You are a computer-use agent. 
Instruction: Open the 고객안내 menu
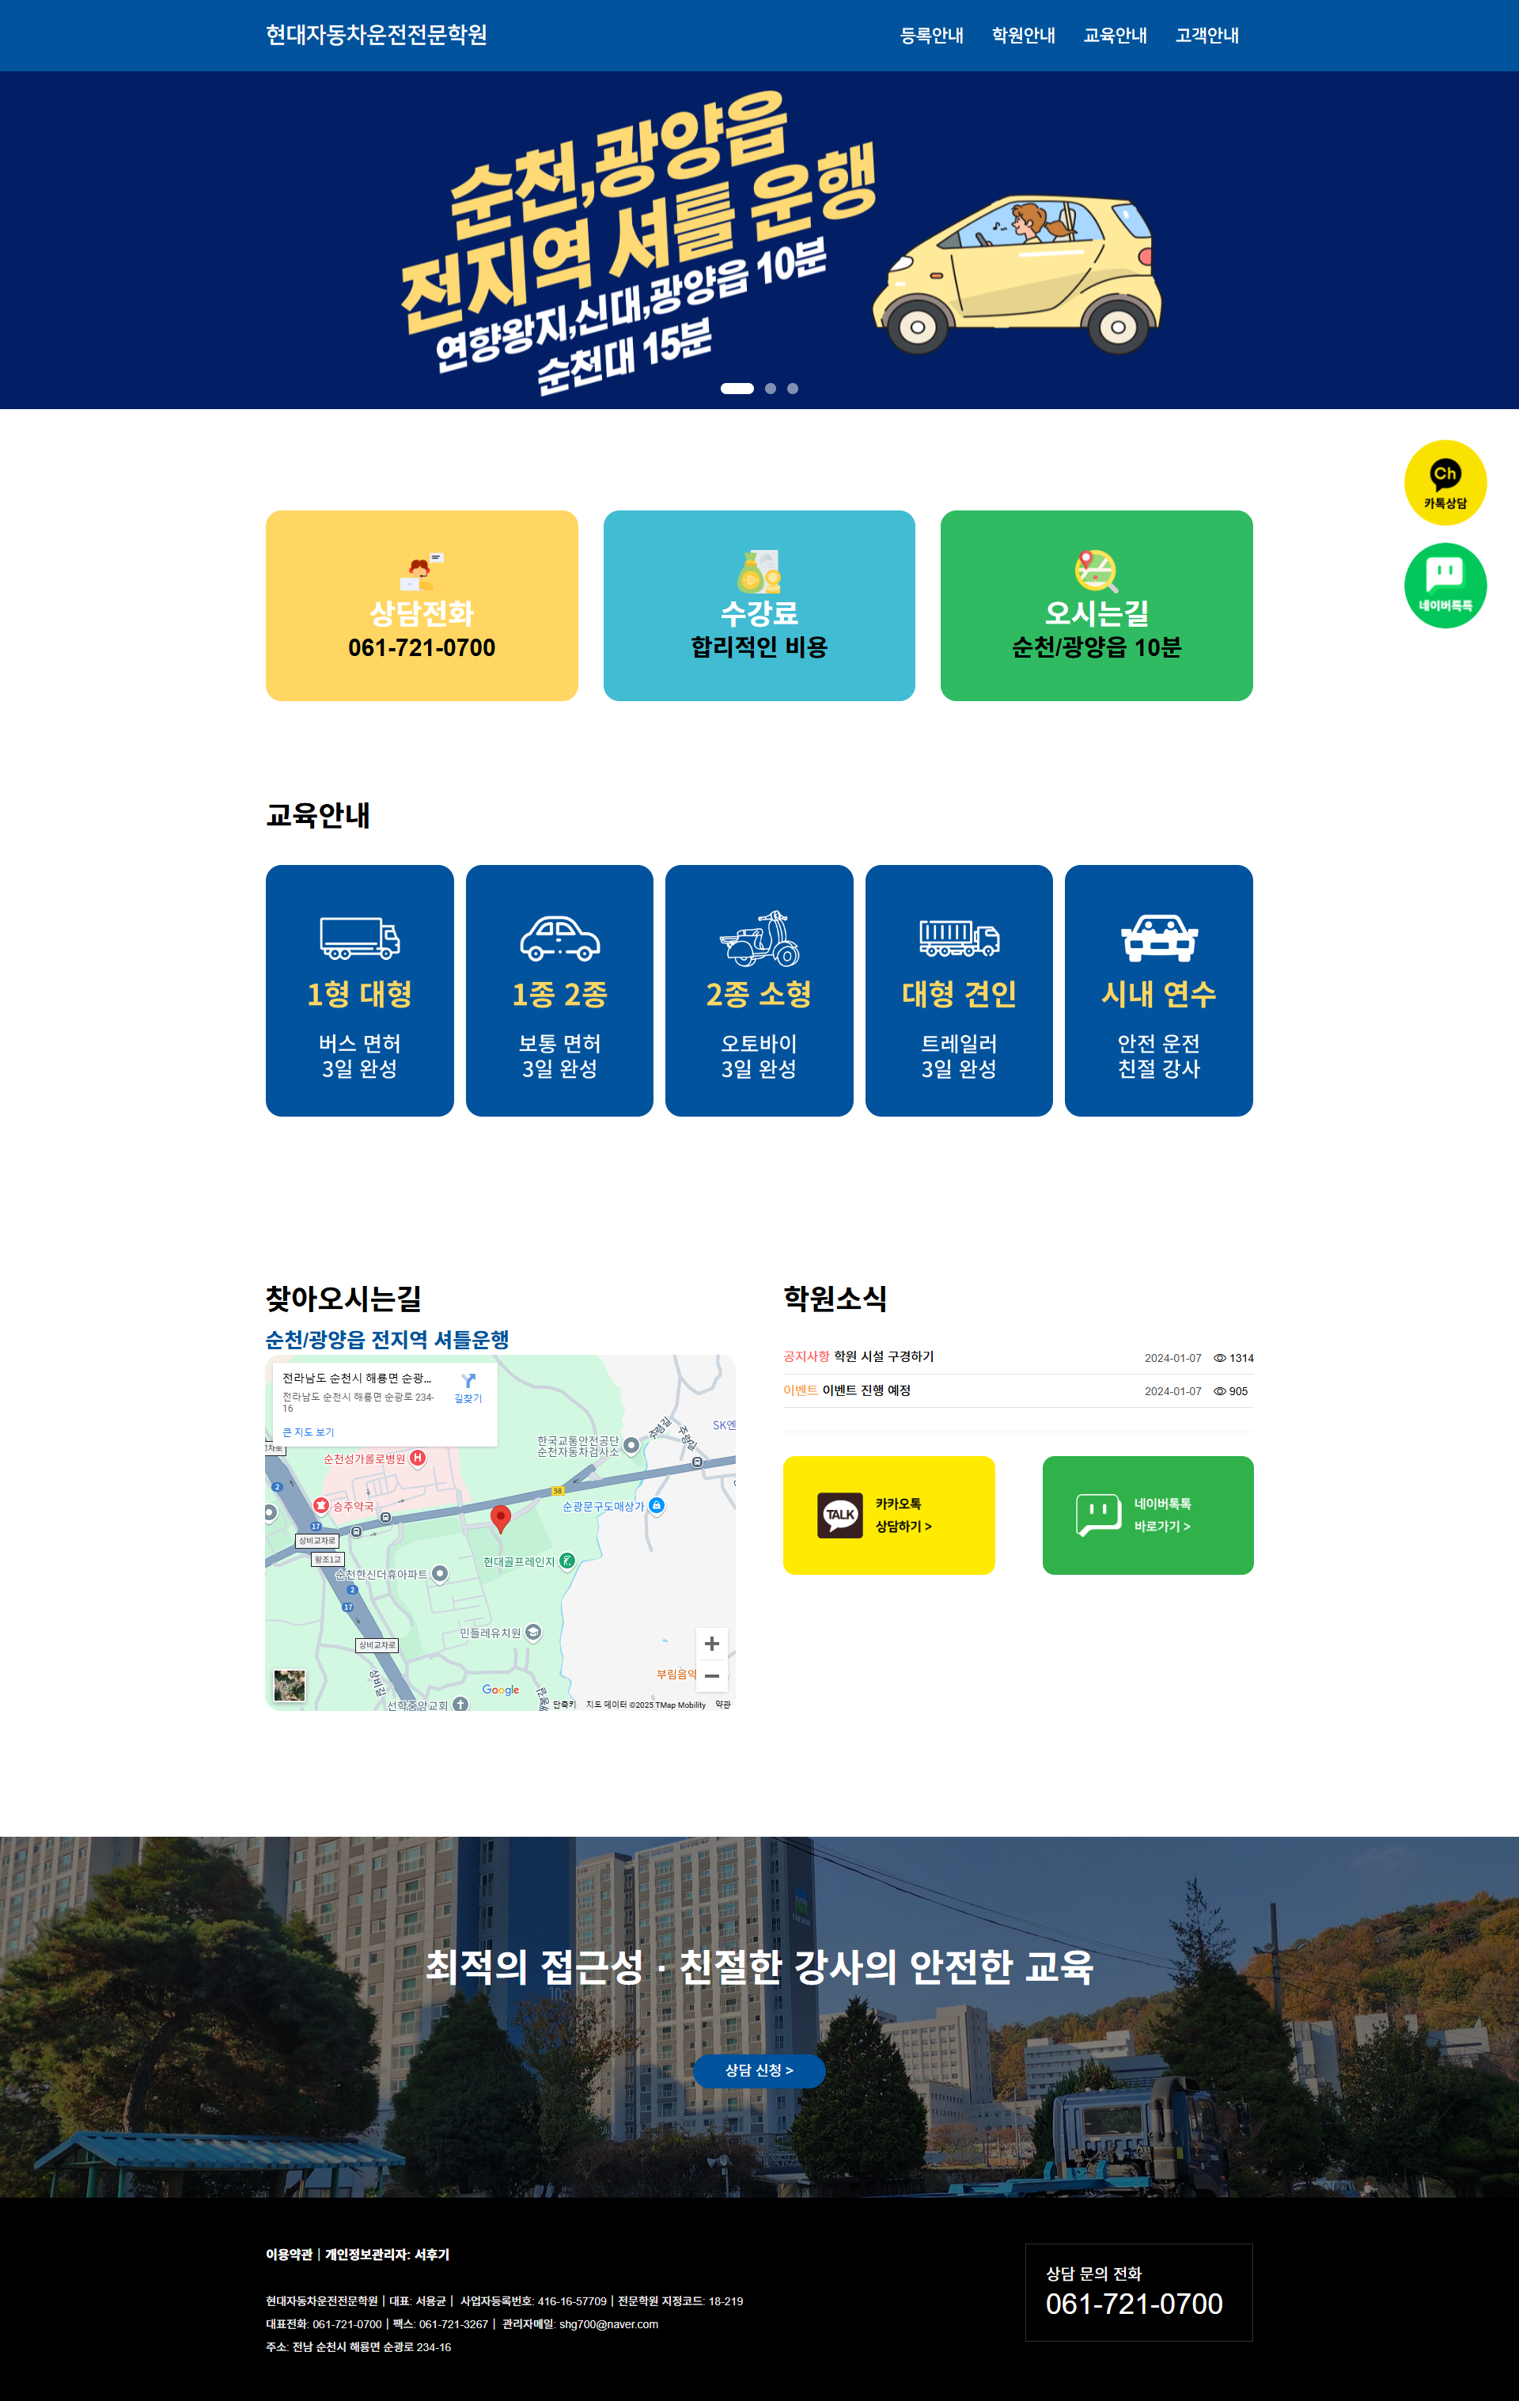(x=1206, y=36)
